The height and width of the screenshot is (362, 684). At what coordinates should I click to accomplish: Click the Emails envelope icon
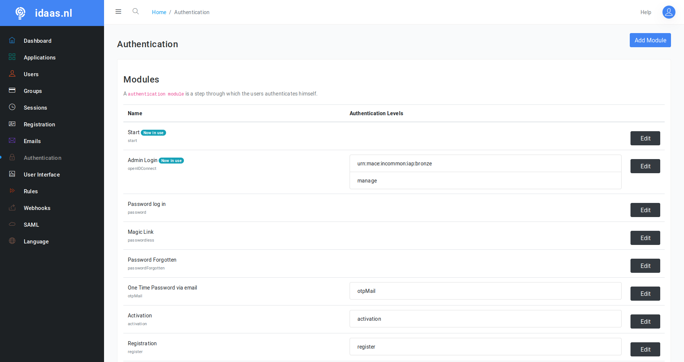point(12,140)
